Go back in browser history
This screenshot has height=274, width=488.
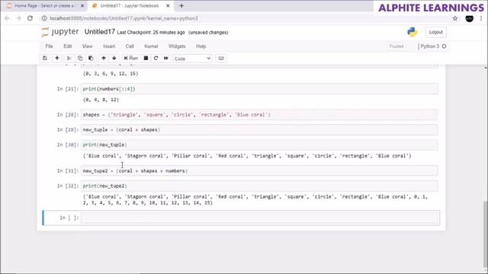pyautogui.click(x=7, y=18)
